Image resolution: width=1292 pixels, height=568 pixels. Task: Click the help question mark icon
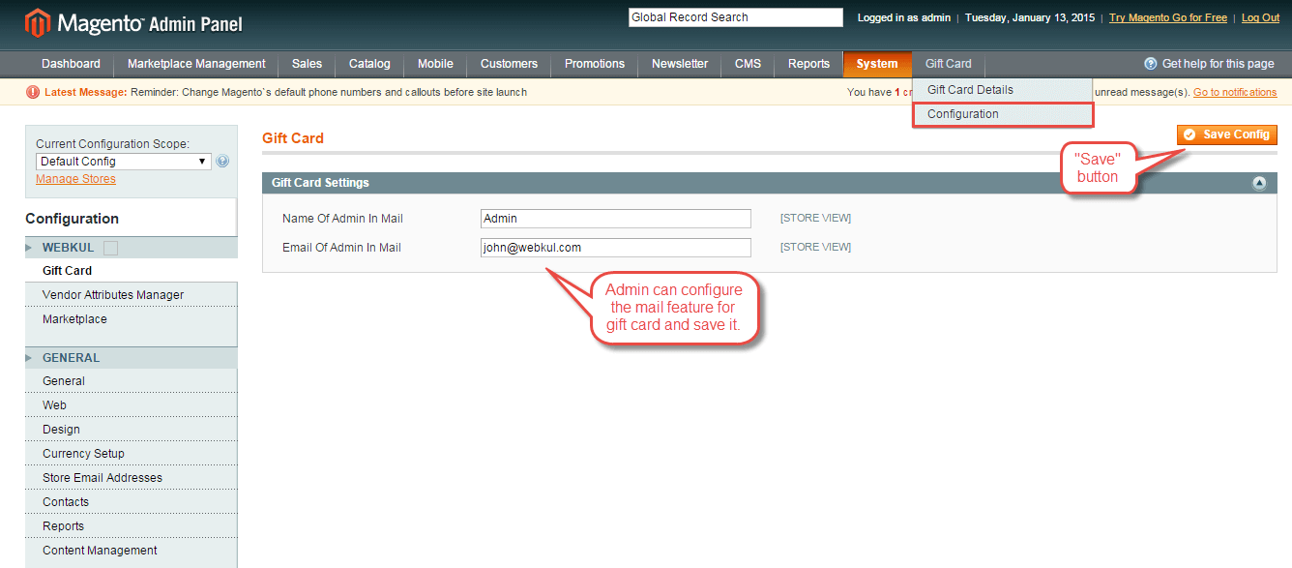pyautogui.click(x=1150, y=64)
